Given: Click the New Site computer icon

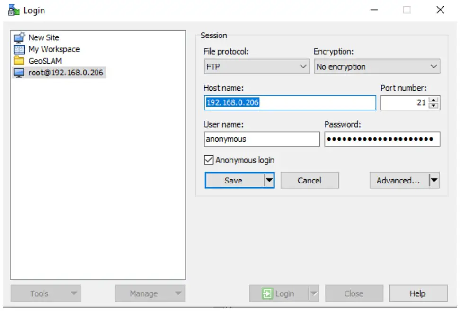Looking at the screenshot, I should pos(19,37).
